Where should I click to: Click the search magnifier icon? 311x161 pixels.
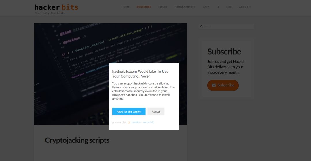[x=201, y=26]
